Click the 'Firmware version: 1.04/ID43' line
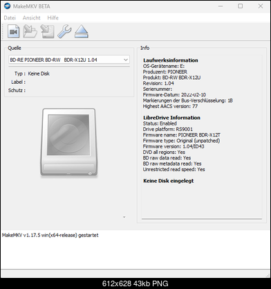 tap(174, 146)
